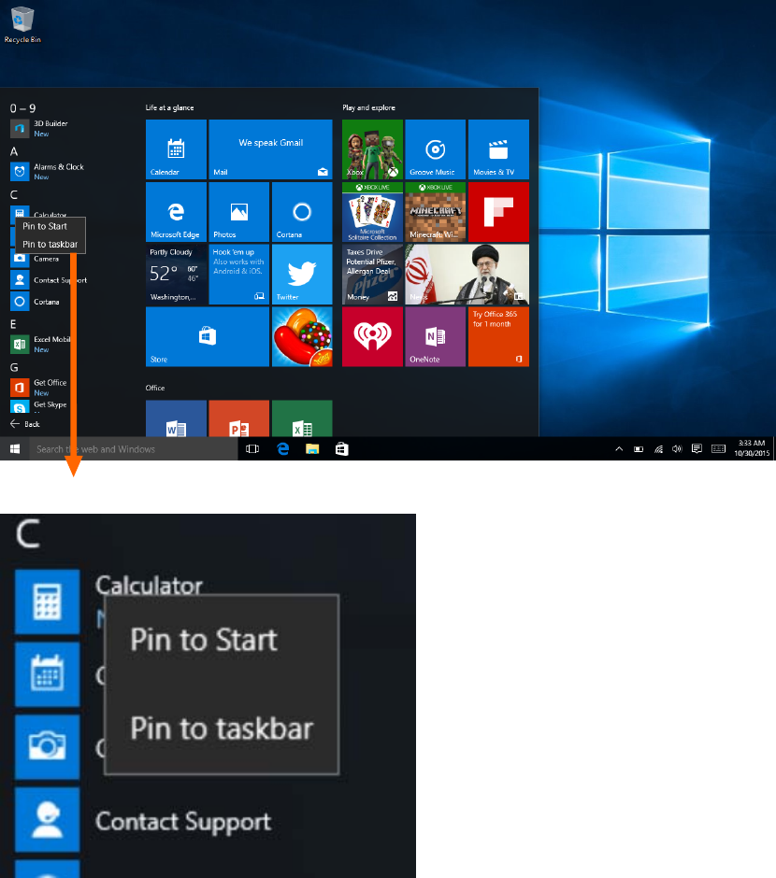Jump via the 0 – 9 section header
Viewport: 776px width, 878px height.
click(x=23, y=108)
